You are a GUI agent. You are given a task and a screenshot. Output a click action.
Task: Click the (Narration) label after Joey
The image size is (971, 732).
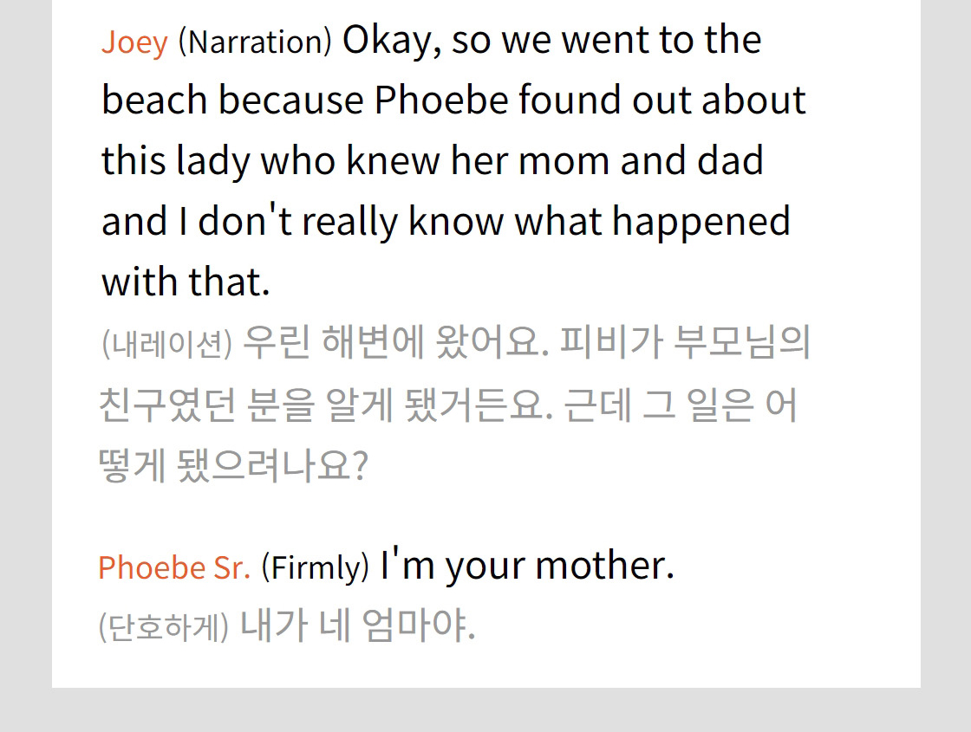[x=255, y=42]
